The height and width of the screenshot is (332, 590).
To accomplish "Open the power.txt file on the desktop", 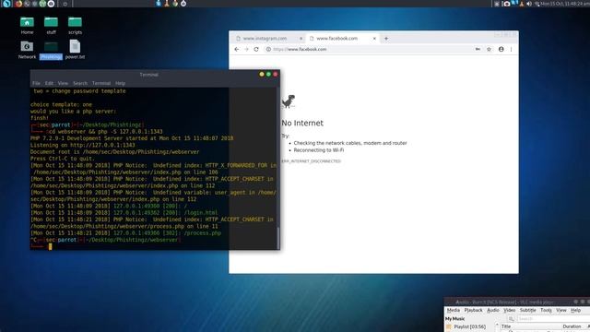I will tap(75, 50).
